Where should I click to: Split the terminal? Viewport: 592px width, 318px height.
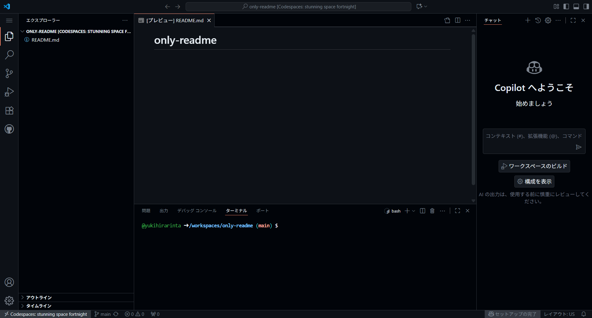423,211
